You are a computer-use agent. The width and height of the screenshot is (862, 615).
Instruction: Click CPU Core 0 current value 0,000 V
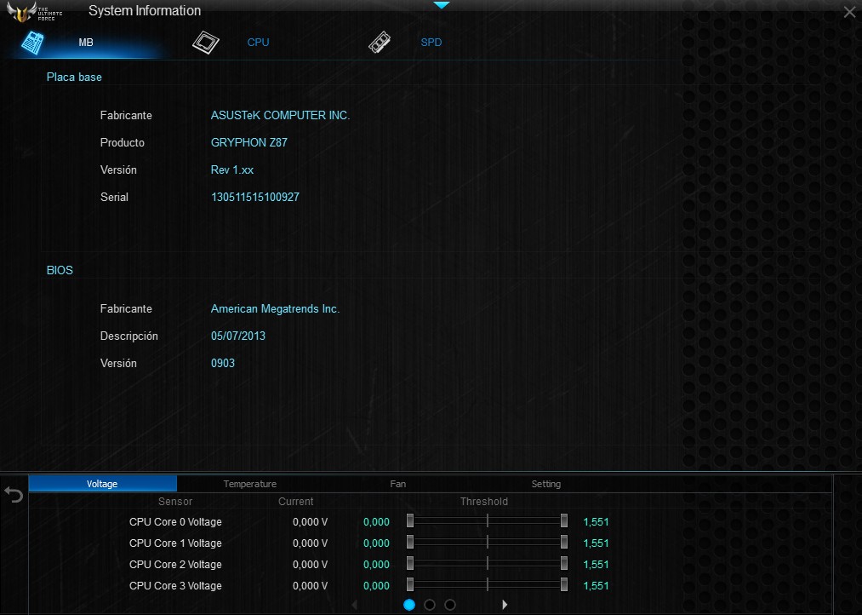[310, 521]
